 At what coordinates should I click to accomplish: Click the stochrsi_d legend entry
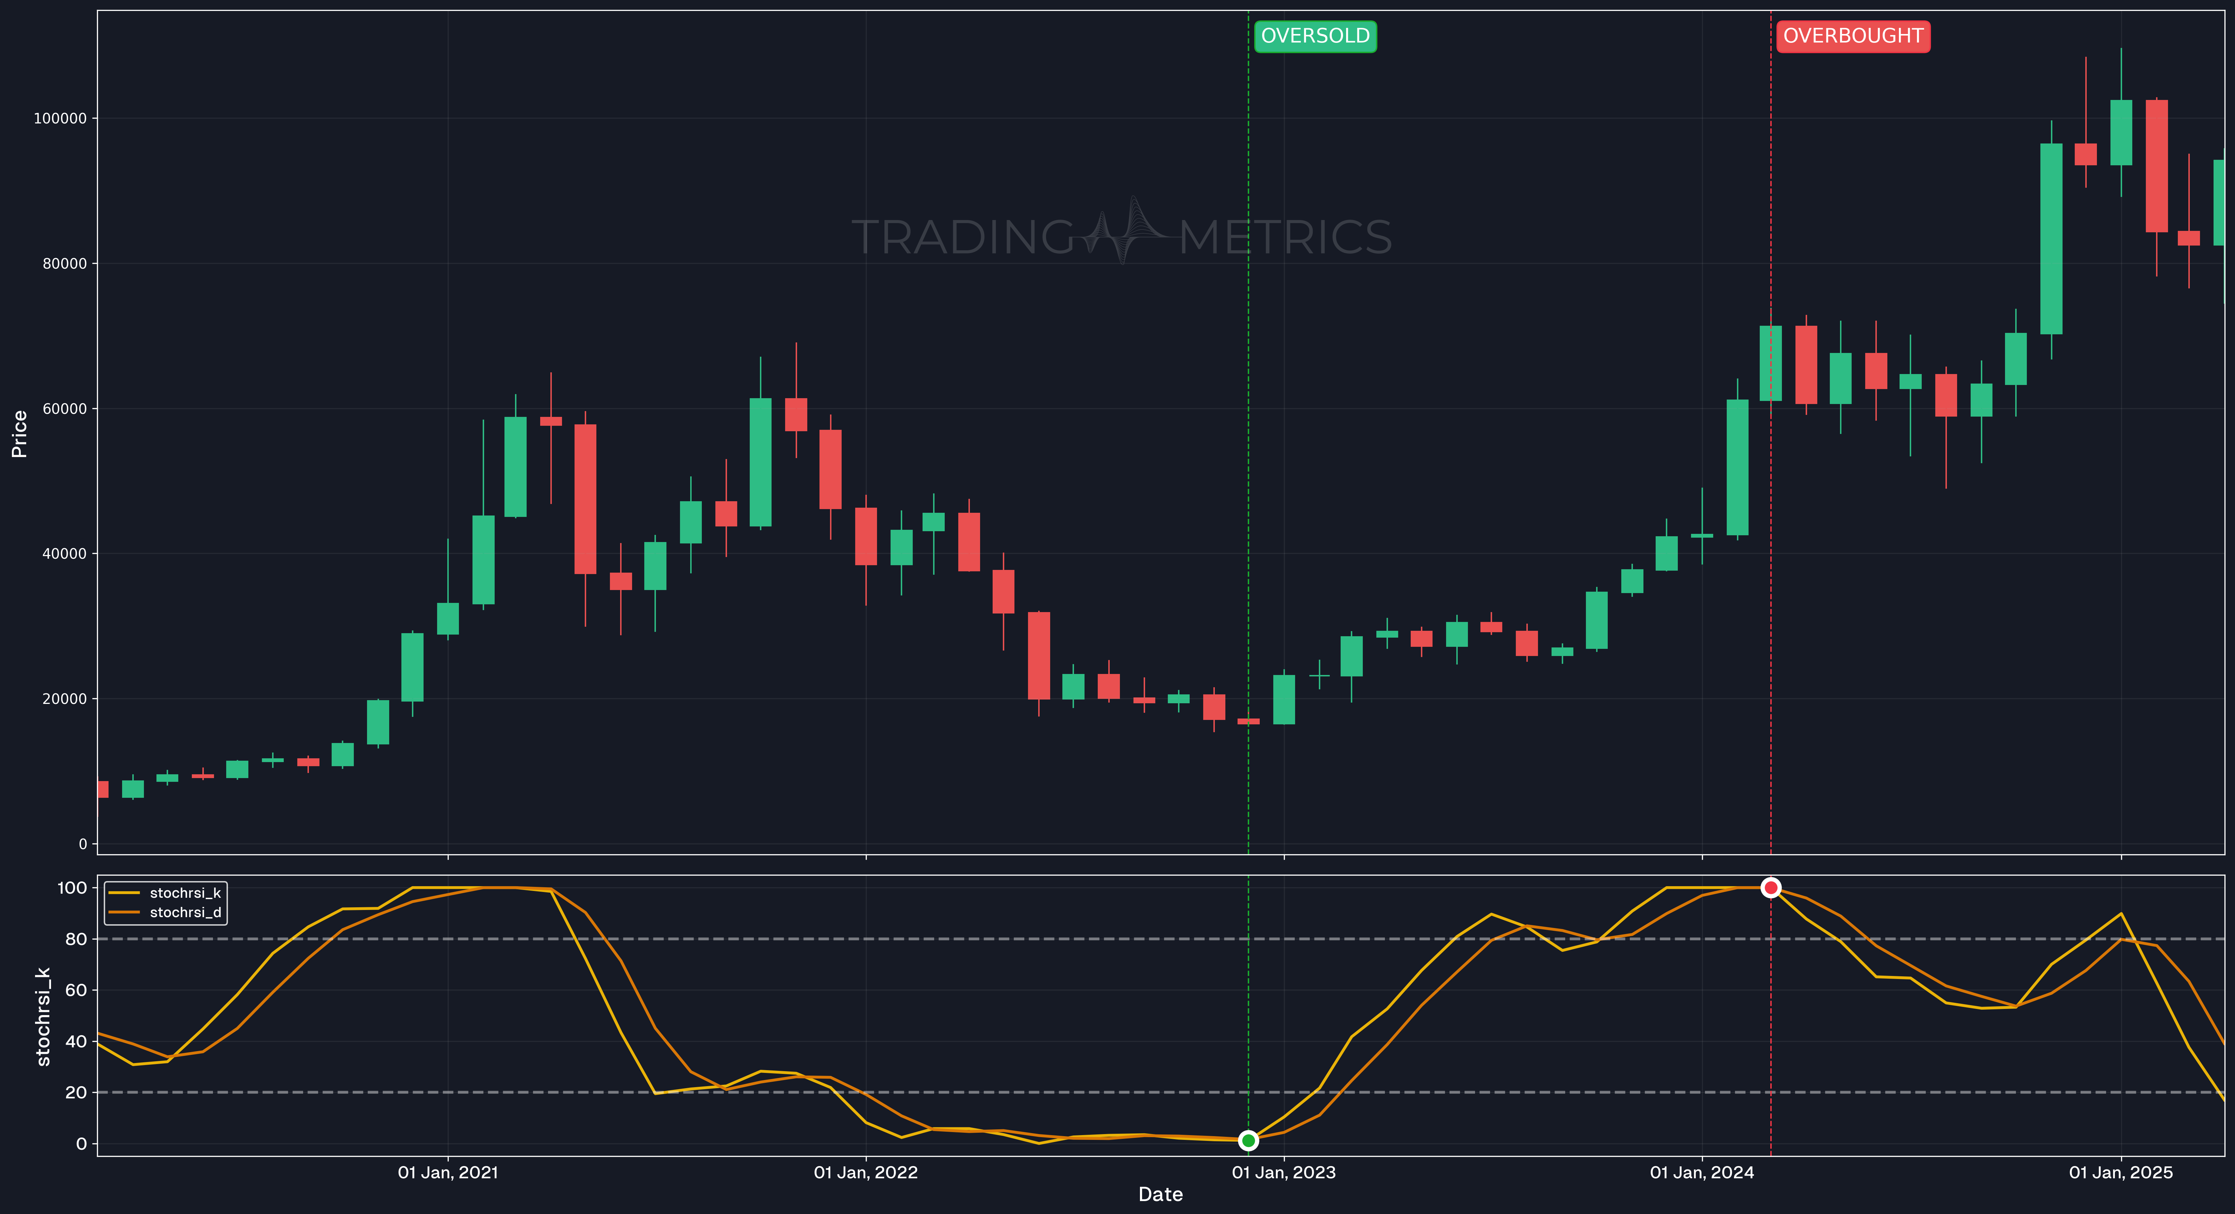[165, 912]
